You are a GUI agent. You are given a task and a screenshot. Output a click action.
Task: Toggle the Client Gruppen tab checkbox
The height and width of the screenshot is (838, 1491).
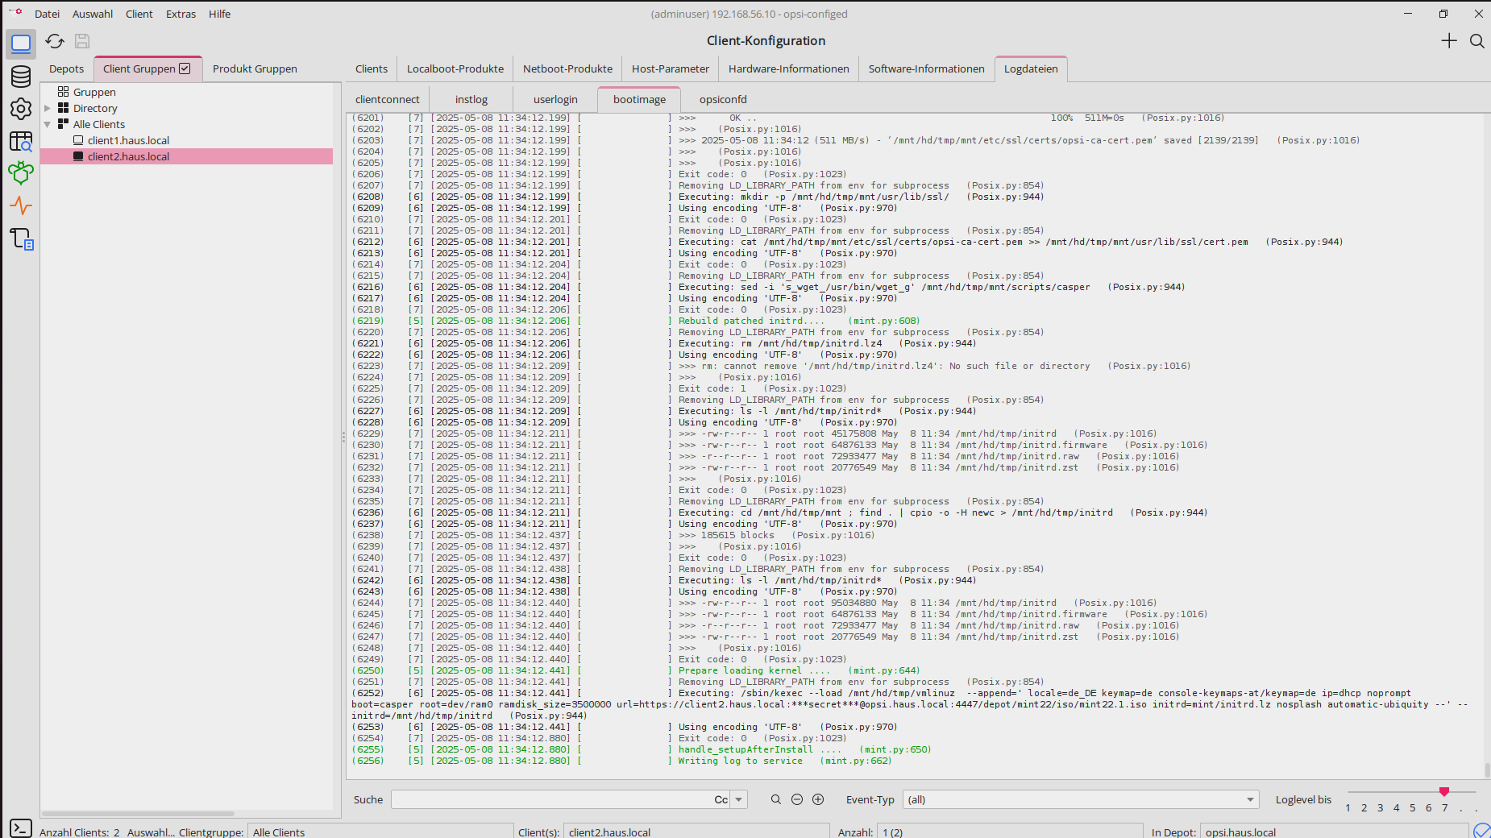click(185, 68)
